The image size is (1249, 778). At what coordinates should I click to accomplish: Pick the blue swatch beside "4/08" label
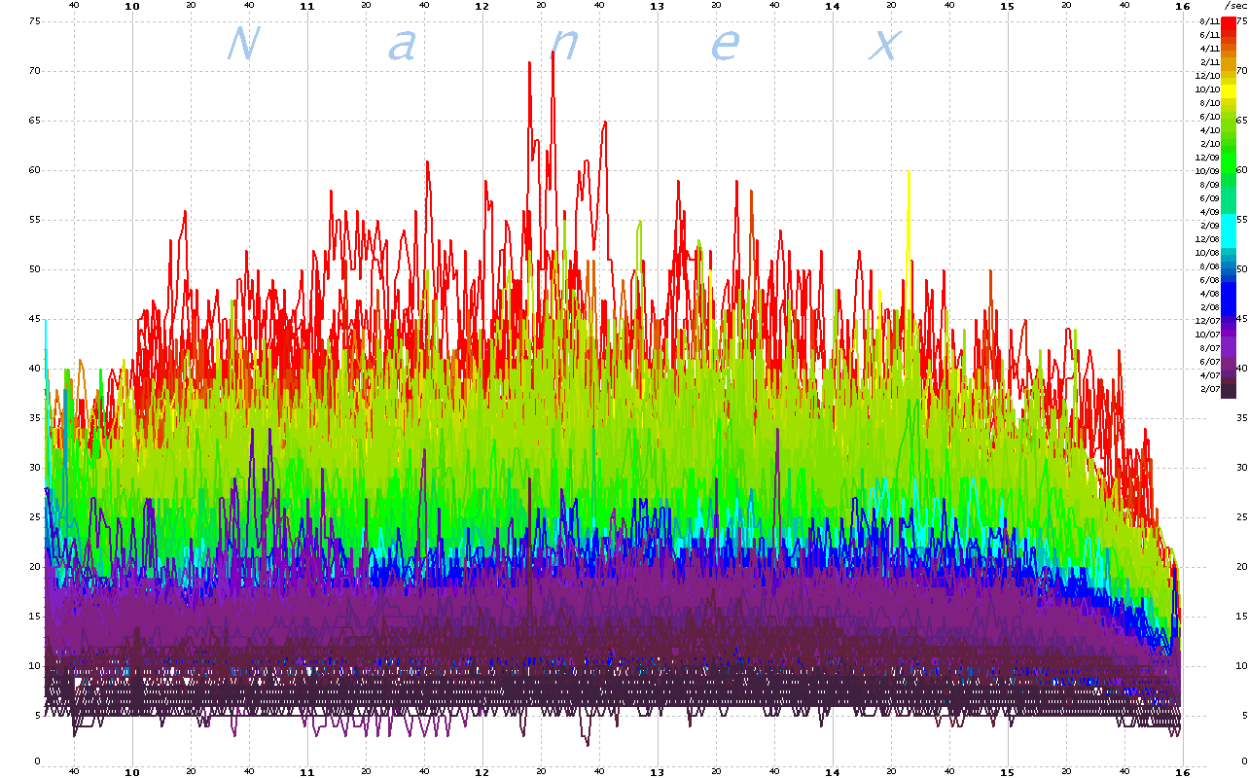[x=1228, y=293]
